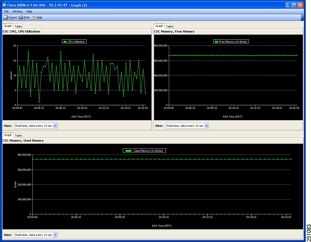Minimize the Cisco ASDM Graph window
This screenshot has height=242, width=311.
(288, 5)
